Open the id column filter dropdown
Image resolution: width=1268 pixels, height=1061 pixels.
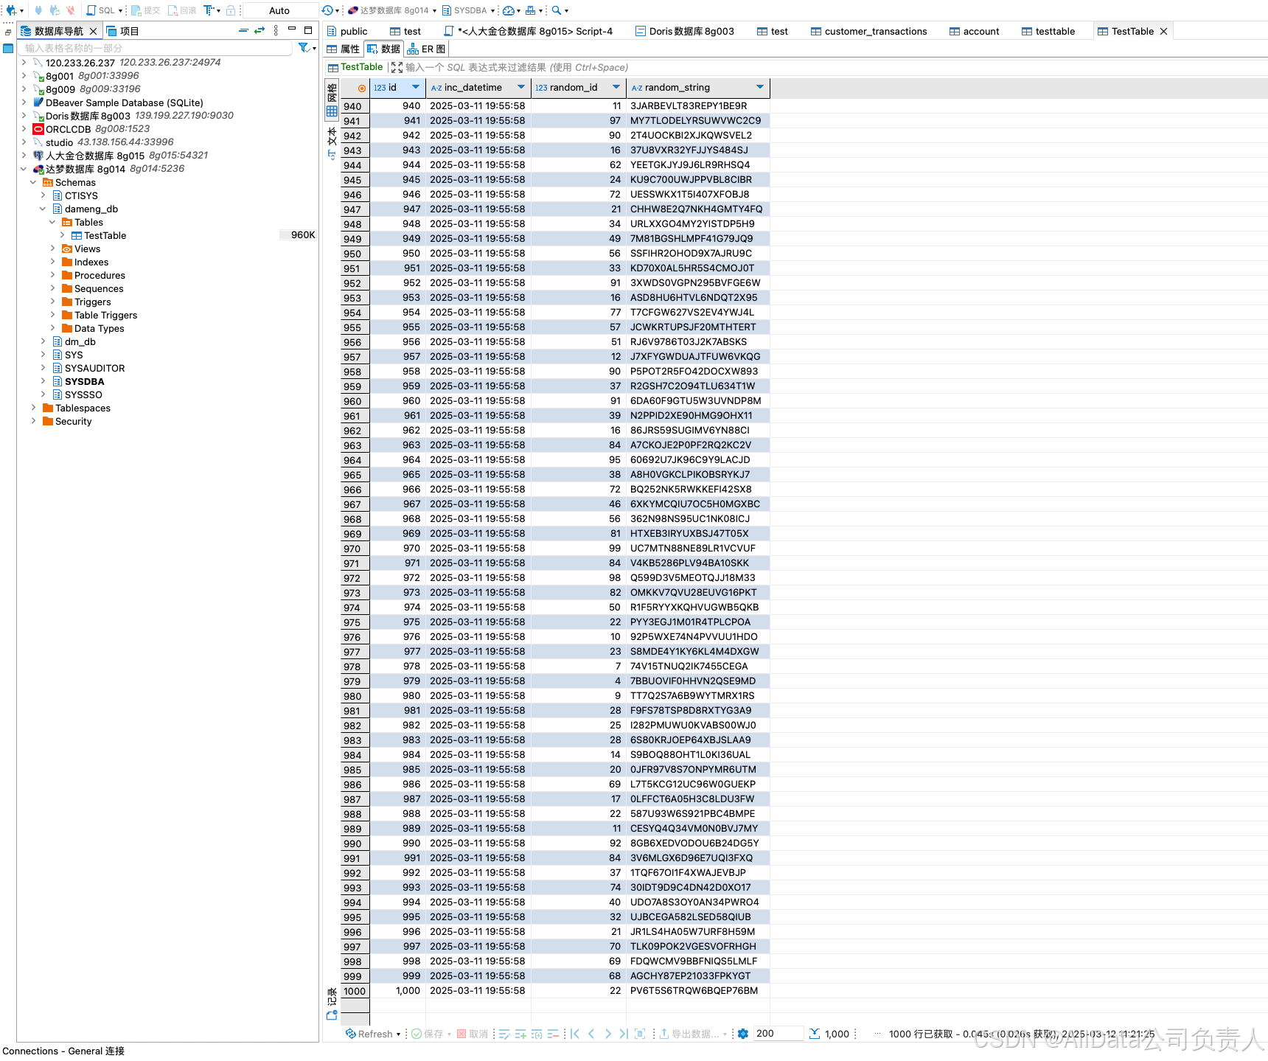[416, 87]
